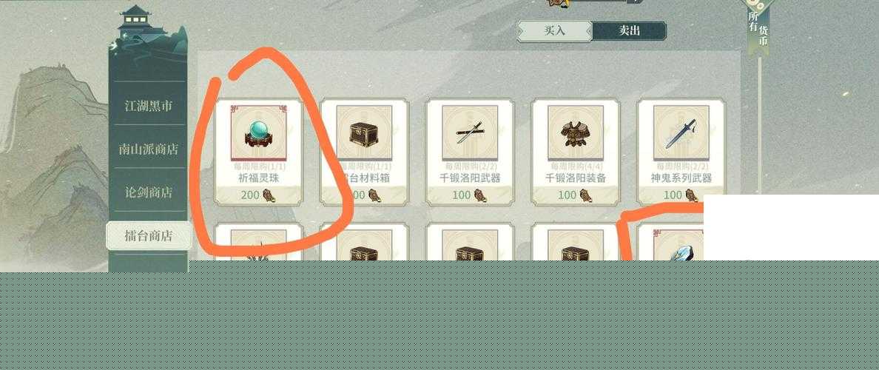
Task: Click the 神鬼系列武器 sword icon
Action: [681, 133]
